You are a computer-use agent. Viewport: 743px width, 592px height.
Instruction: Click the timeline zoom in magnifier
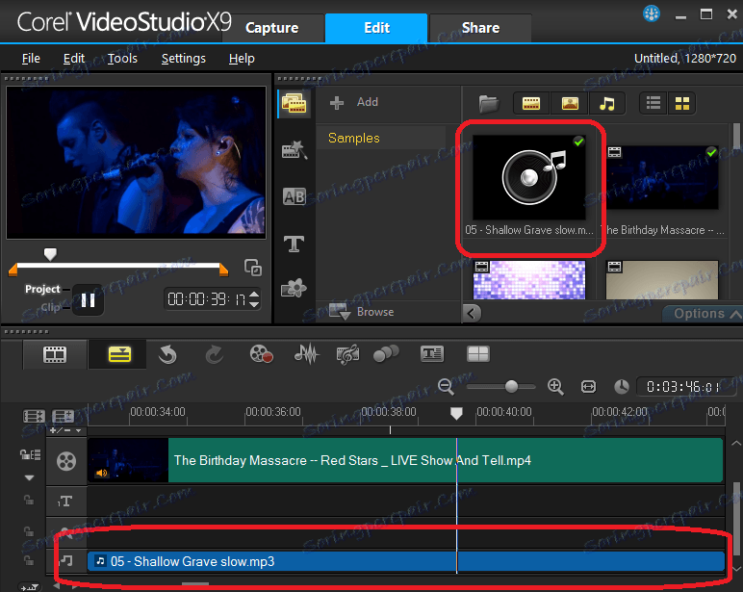pos(555,387)
